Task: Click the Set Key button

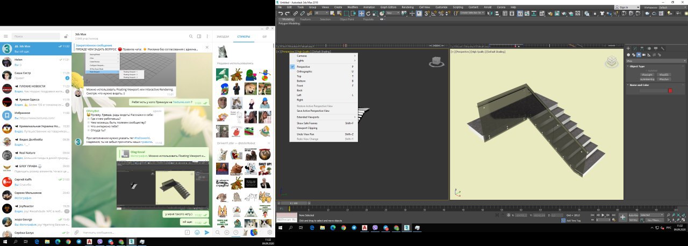Action: tap(633, 220)
